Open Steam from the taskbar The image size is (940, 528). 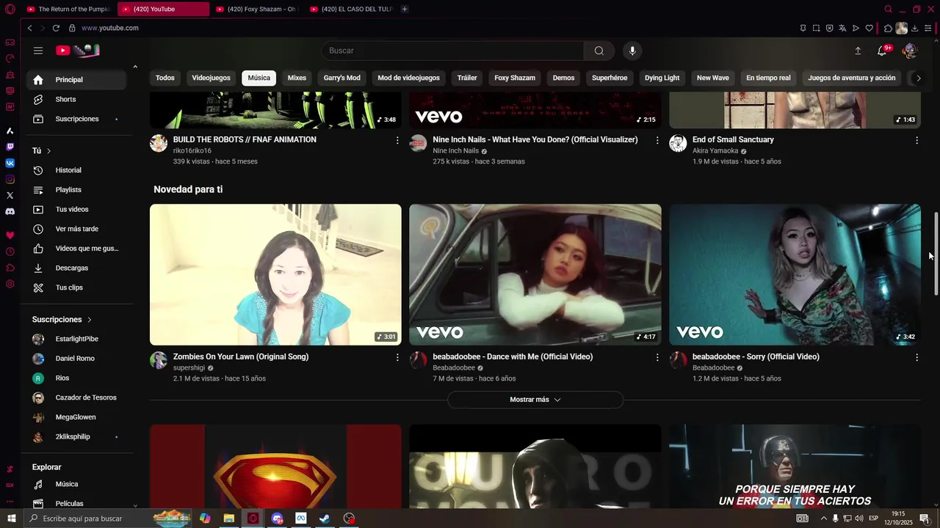point(325,518)
